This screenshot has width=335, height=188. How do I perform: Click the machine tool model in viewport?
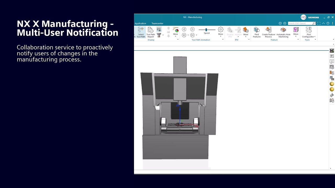[179, 108]
